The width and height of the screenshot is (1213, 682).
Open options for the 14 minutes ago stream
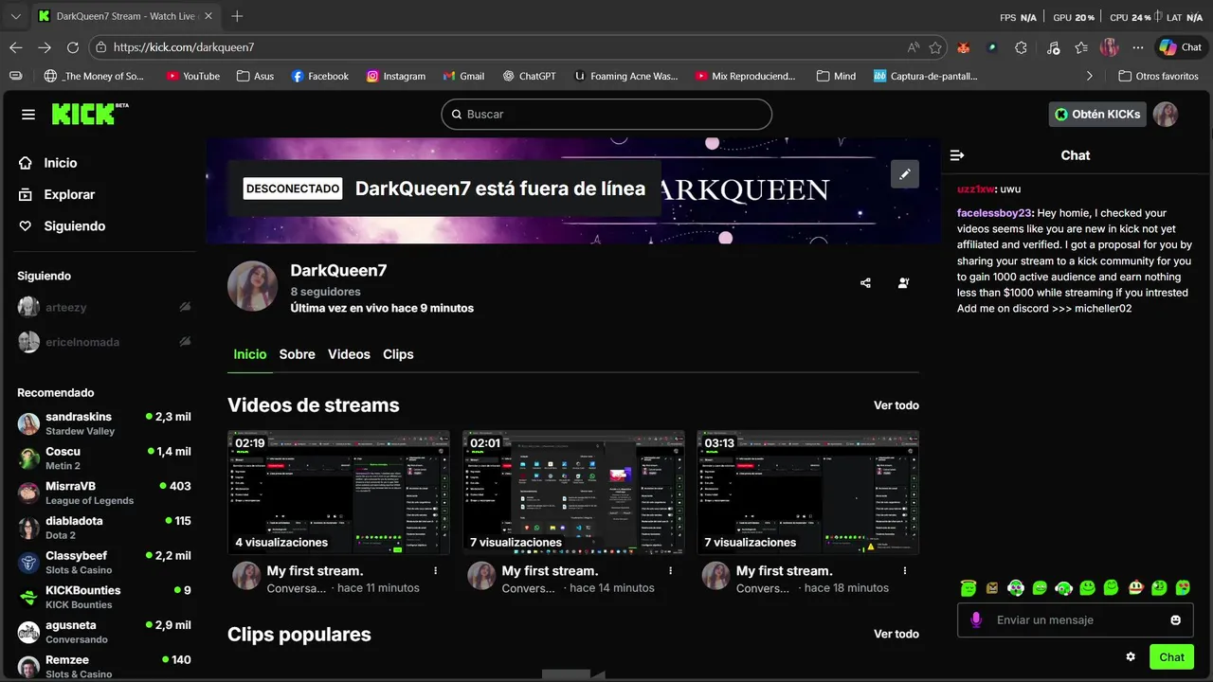pyautogui.click(x=670, y=571)
